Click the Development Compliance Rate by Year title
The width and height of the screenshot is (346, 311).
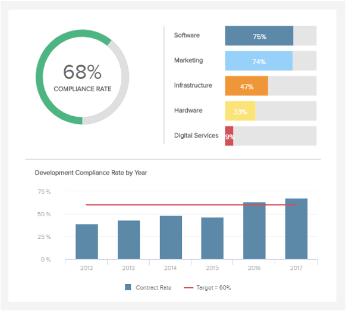tap(91, 173)
